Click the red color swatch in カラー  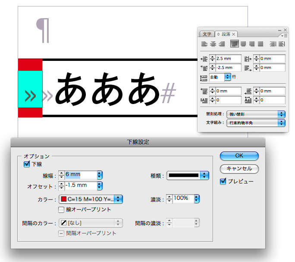pyautogui.click(x=64, y=199)
